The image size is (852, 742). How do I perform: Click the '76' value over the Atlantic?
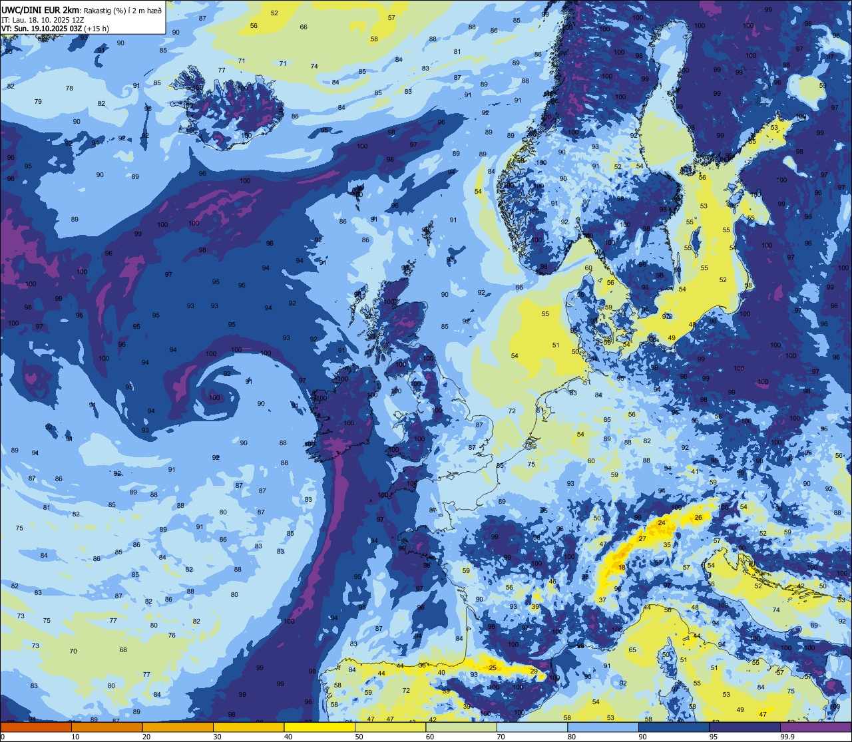(172, 636)
